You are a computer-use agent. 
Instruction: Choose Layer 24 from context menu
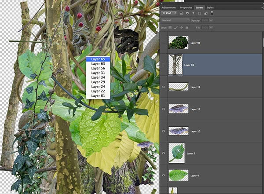pyautogui.click(x=98, y=86)
